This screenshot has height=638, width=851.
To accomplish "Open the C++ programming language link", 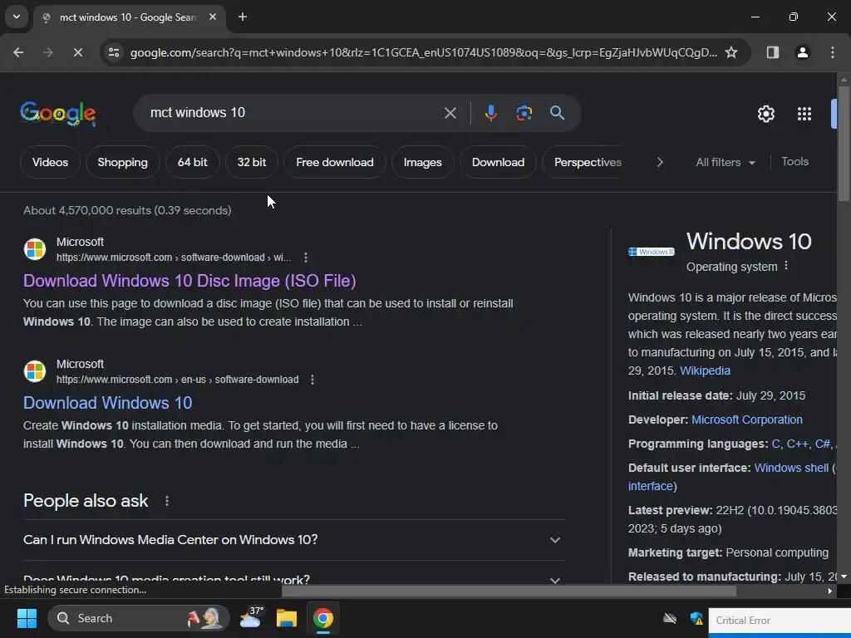I will (x=797, y=444).
